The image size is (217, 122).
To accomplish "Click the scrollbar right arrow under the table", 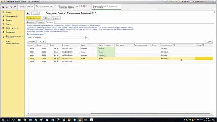I will 212,114.
